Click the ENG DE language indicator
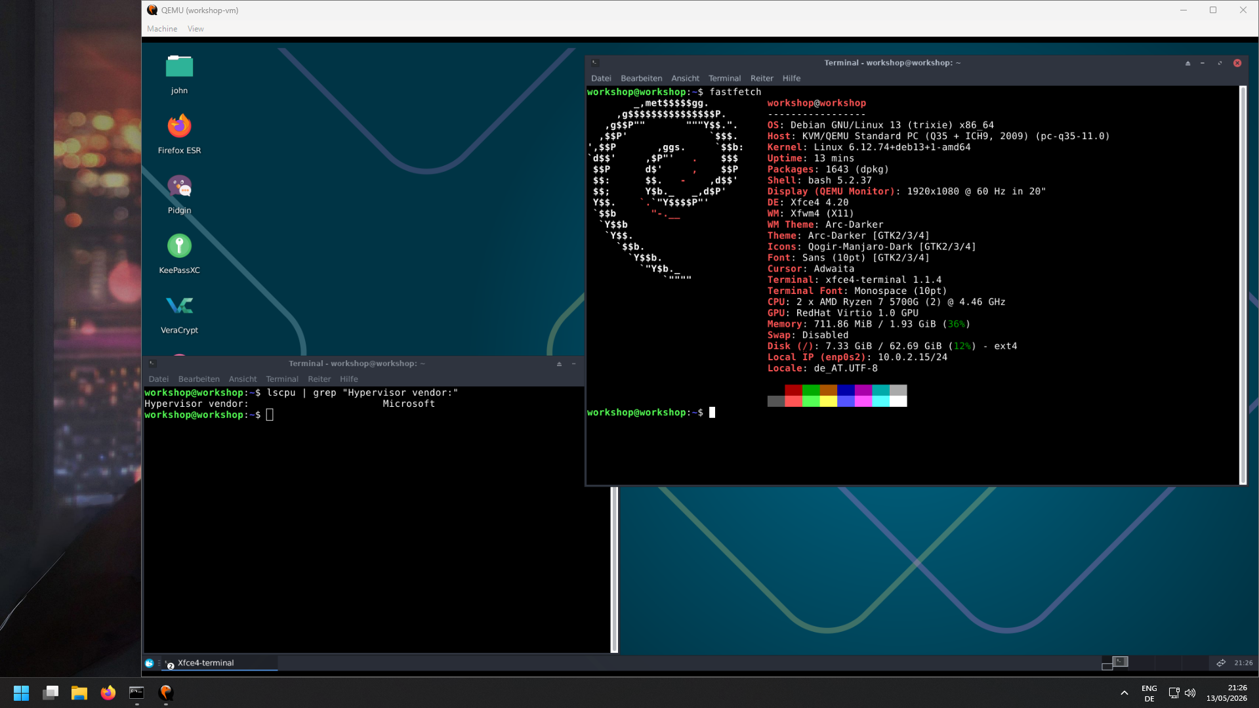 tap(1149, 693)
